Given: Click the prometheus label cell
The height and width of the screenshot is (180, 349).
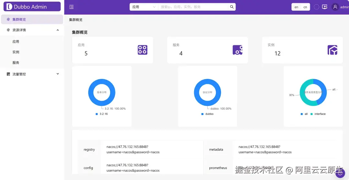Looking at the screenshot, I should (x=218, y=168).
